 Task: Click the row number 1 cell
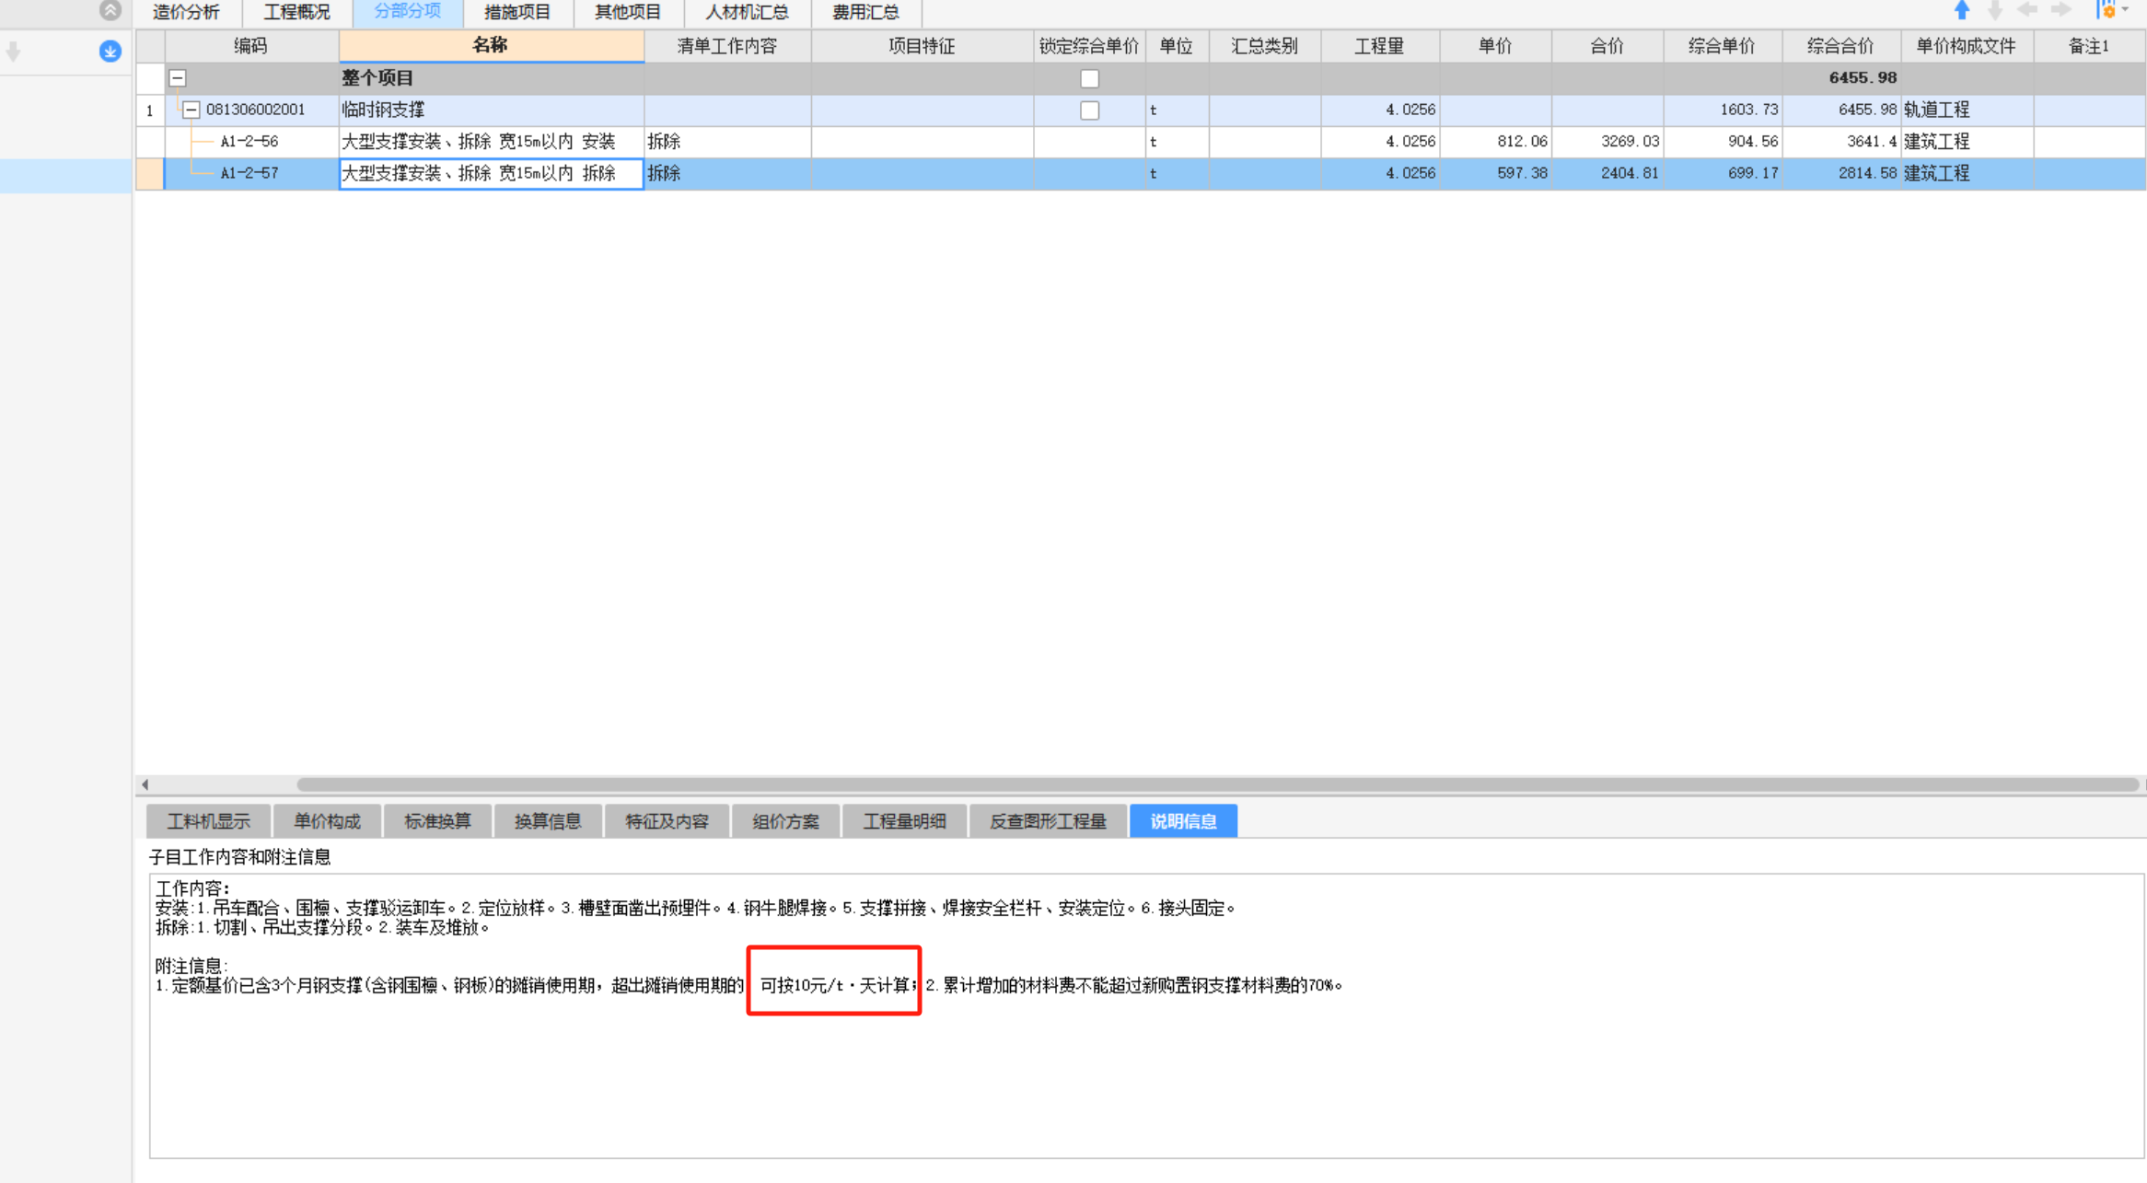(150, 110)
